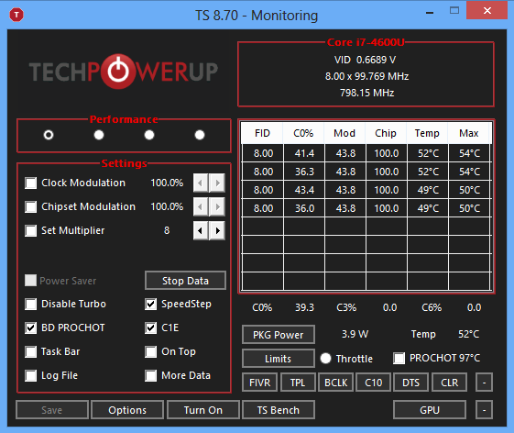Image resolution: width=514 pixels, height=433 pixels.
Task: Click the Core i7-4600U label
Action: (x=366, y=42)
